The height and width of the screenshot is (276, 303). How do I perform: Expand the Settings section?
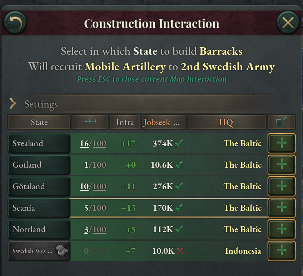click(x=41, y=104)
